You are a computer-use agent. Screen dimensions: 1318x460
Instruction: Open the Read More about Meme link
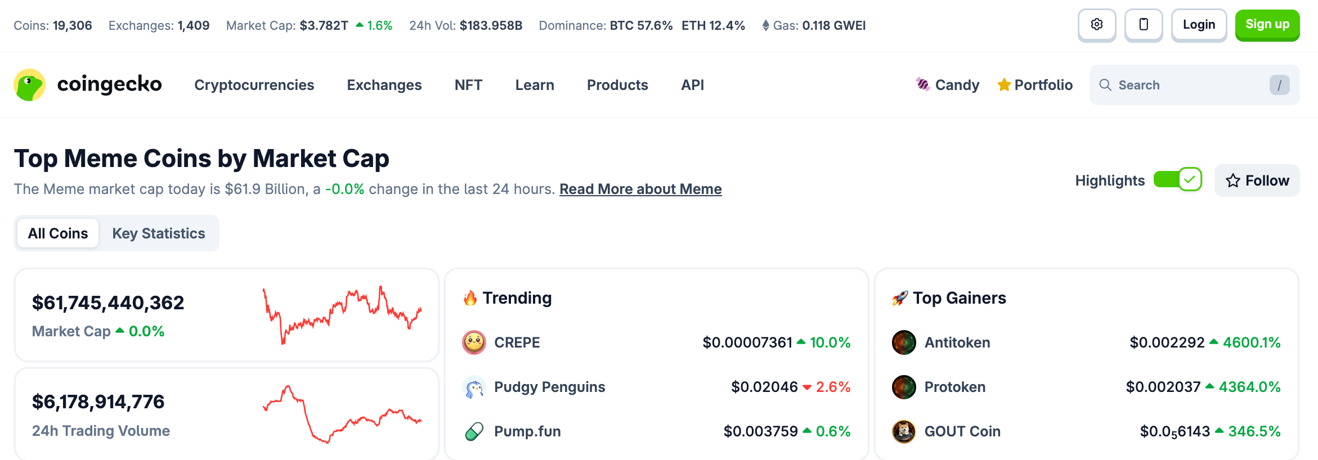tap(640, 189)
